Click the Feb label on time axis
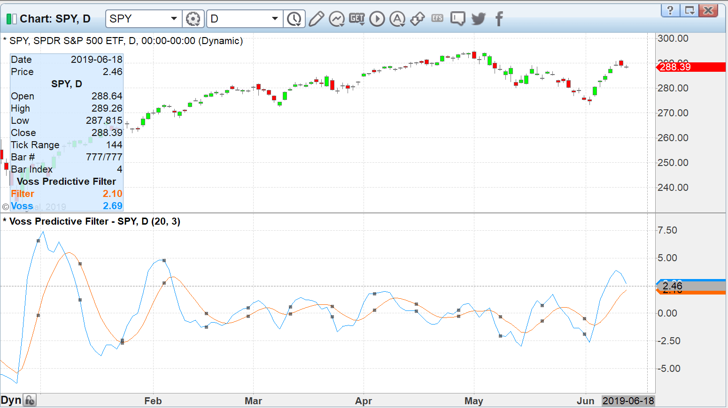This screenshot has height=408, width=728. [153, 401]
